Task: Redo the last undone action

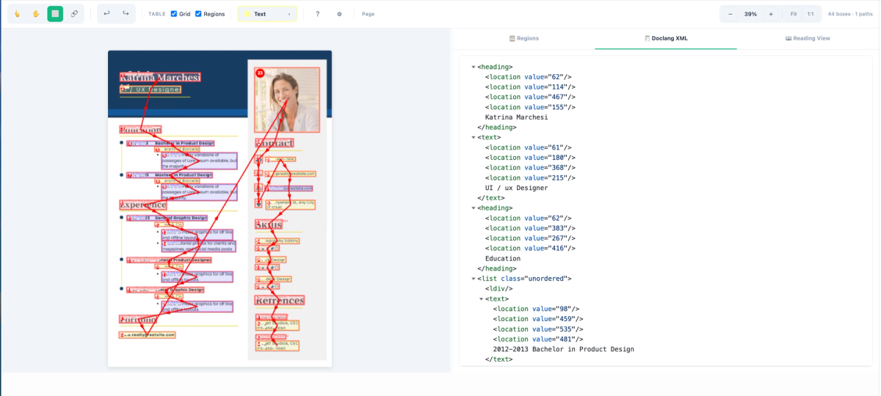Action: [126, 14]
